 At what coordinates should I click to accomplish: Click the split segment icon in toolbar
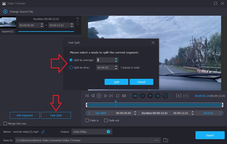click(x=135, y=96)
